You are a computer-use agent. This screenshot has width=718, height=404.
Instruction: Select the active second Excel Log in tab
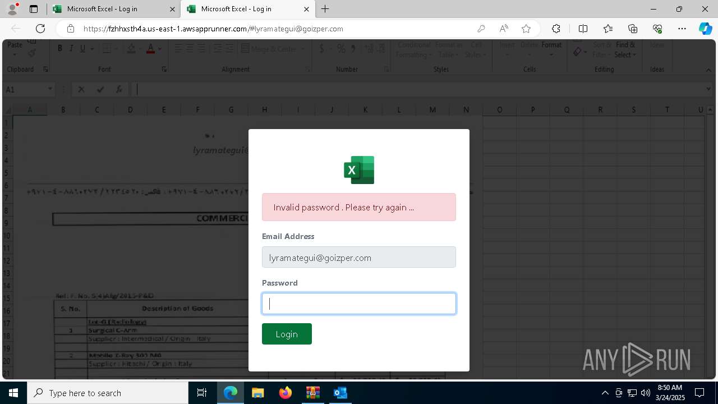248,9
